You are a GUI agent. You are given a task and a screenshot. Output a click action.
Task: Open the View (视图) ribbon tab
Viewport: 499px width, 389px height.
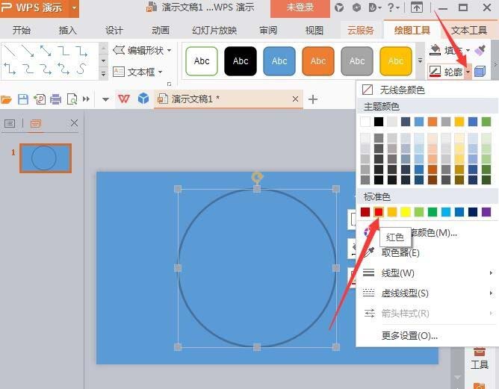(314, 30)
